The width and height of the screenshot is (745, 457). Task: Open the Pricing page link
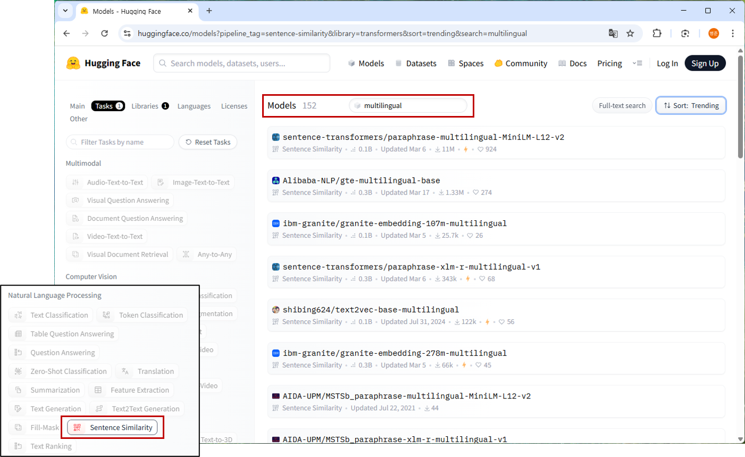(x=609, y=63)
